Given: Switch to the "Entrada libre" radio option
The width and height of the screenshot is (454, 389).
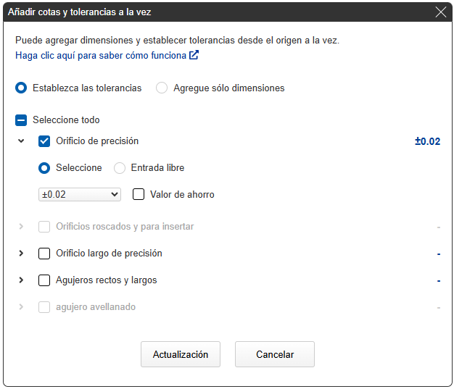Looking at the screenshot, I should 120,168.
